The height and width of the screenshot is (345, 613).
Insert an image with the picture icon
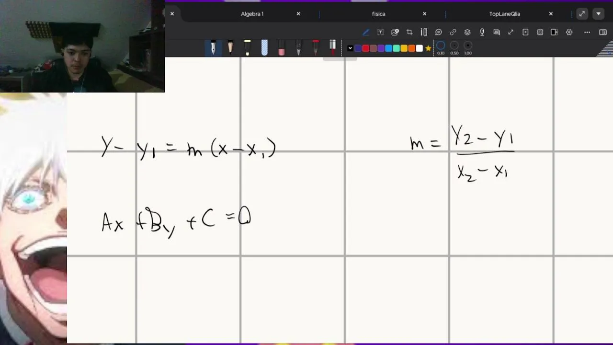[395, 32]
